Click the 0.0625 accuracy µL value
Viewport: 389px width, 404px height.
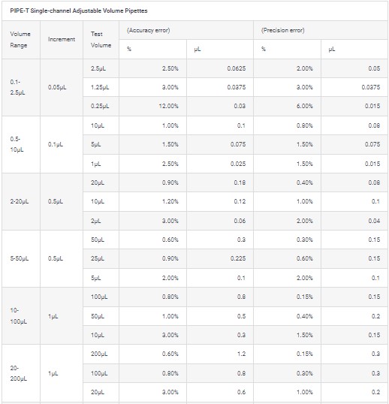(x=237, y=68)
